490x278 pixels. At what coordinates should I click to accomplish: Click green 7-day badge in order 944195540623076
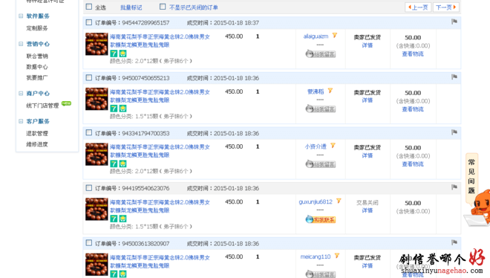coord(114,219)
